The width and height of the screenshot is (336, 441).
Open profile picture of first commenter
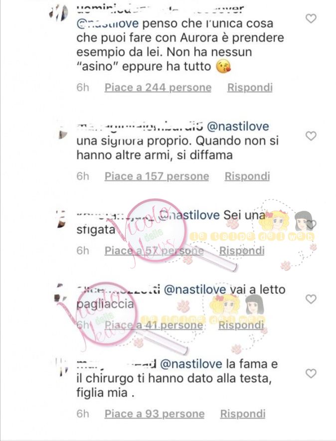[x=59, y=12]
